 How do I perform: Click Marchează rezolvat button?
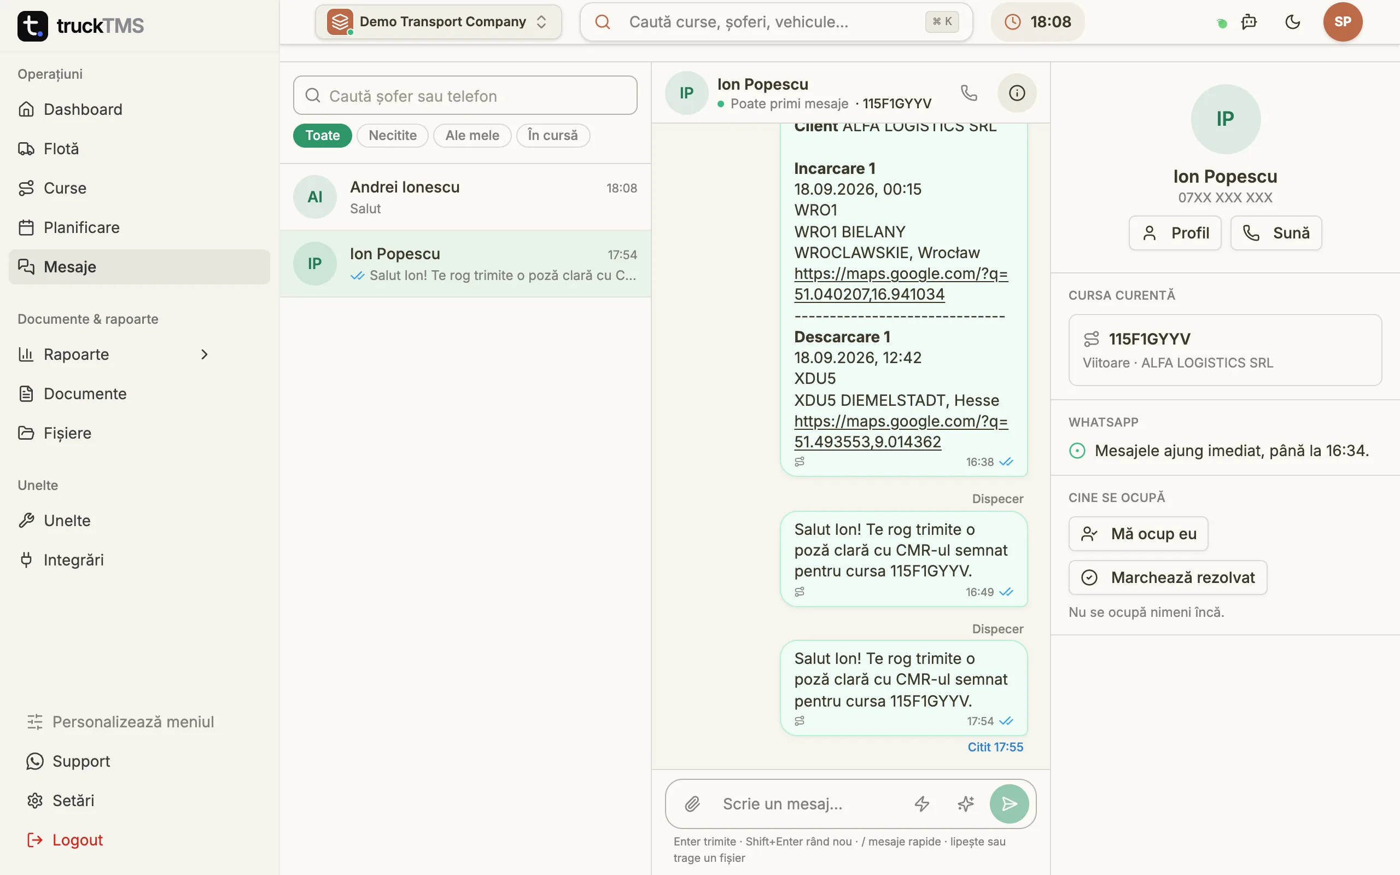[1168, 577]
